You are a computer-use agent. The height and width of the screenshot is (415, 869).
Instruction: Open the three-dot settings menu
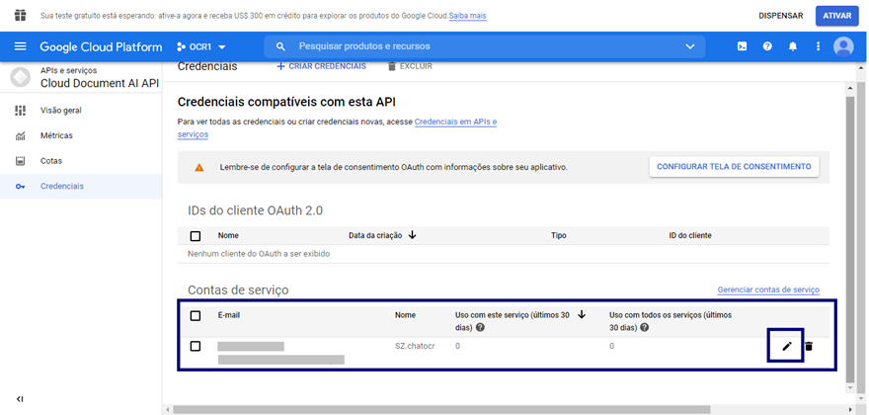point(818,46)
